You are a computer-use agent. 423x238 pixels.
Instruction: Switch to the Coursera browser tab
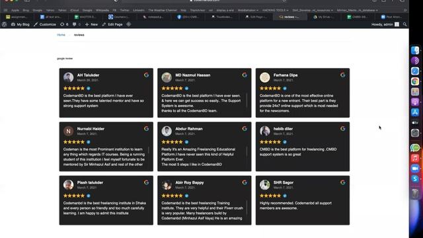(x=119, y=17)
